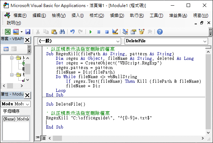Screen dimensions: 213x143
Task: Click the Break pause icon
Action: click(x=99, y=32)
